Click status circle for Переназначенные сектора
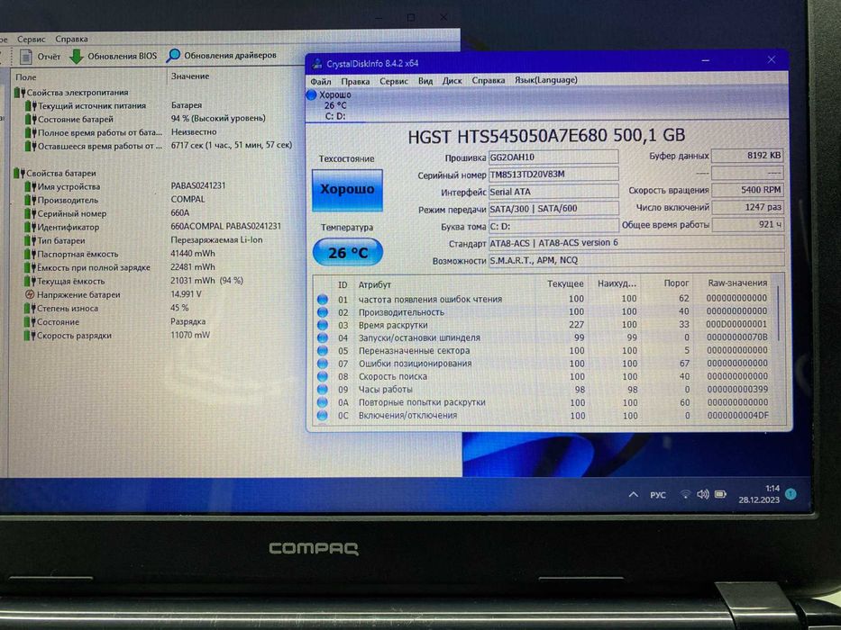The image size is (841, 630). pos(323,351)
